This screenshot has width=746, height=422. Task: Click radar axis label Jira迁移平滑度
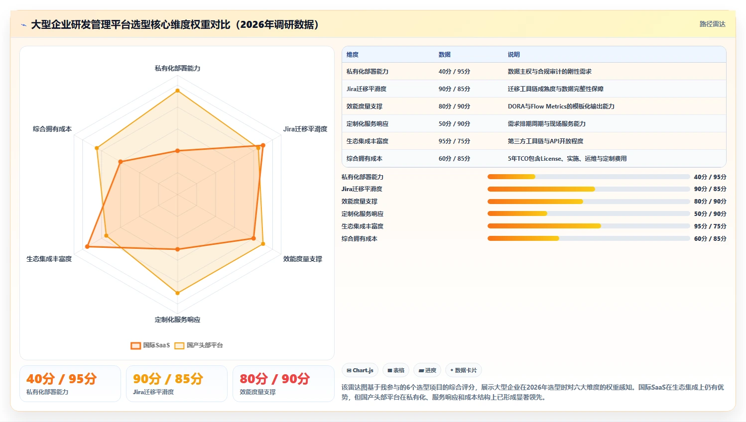point(305,129)
